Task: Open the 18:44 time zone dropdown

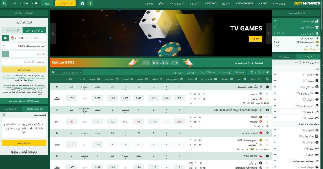Action: pos(24,3)
